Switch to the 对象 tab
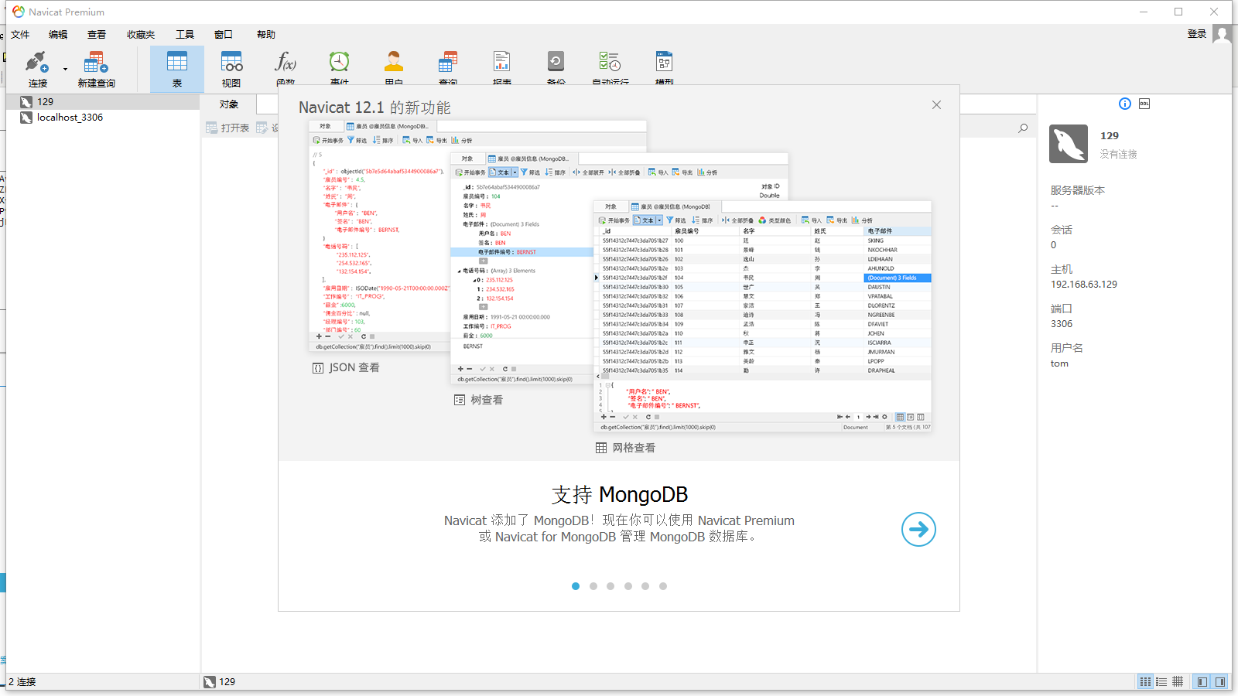This screenshot has width=1238, height=696. point(228,104)
